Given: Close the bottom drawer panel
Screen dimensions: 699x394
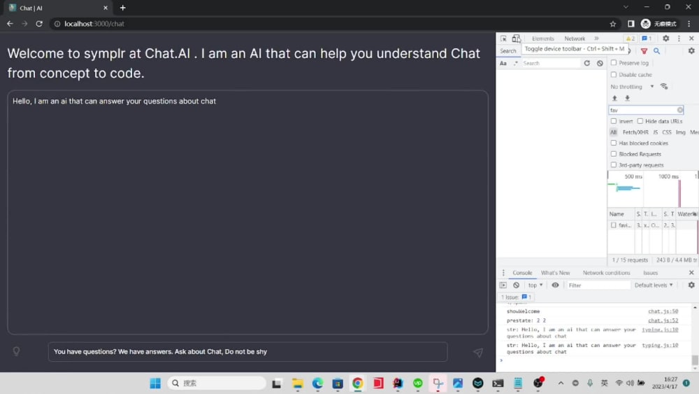Looking at the screenshot, I should coord(691,273).
